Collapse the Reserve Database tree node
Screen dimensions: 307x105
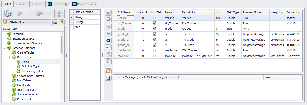(x=5, y=48)
